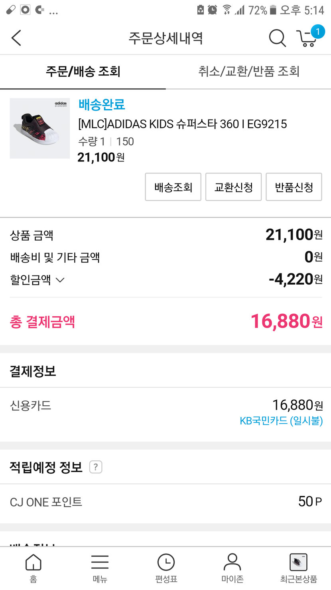This screenshot has height=590, width=331.
Task: Expand the 할인금액 discount details chevron
Action: point(60,280)
